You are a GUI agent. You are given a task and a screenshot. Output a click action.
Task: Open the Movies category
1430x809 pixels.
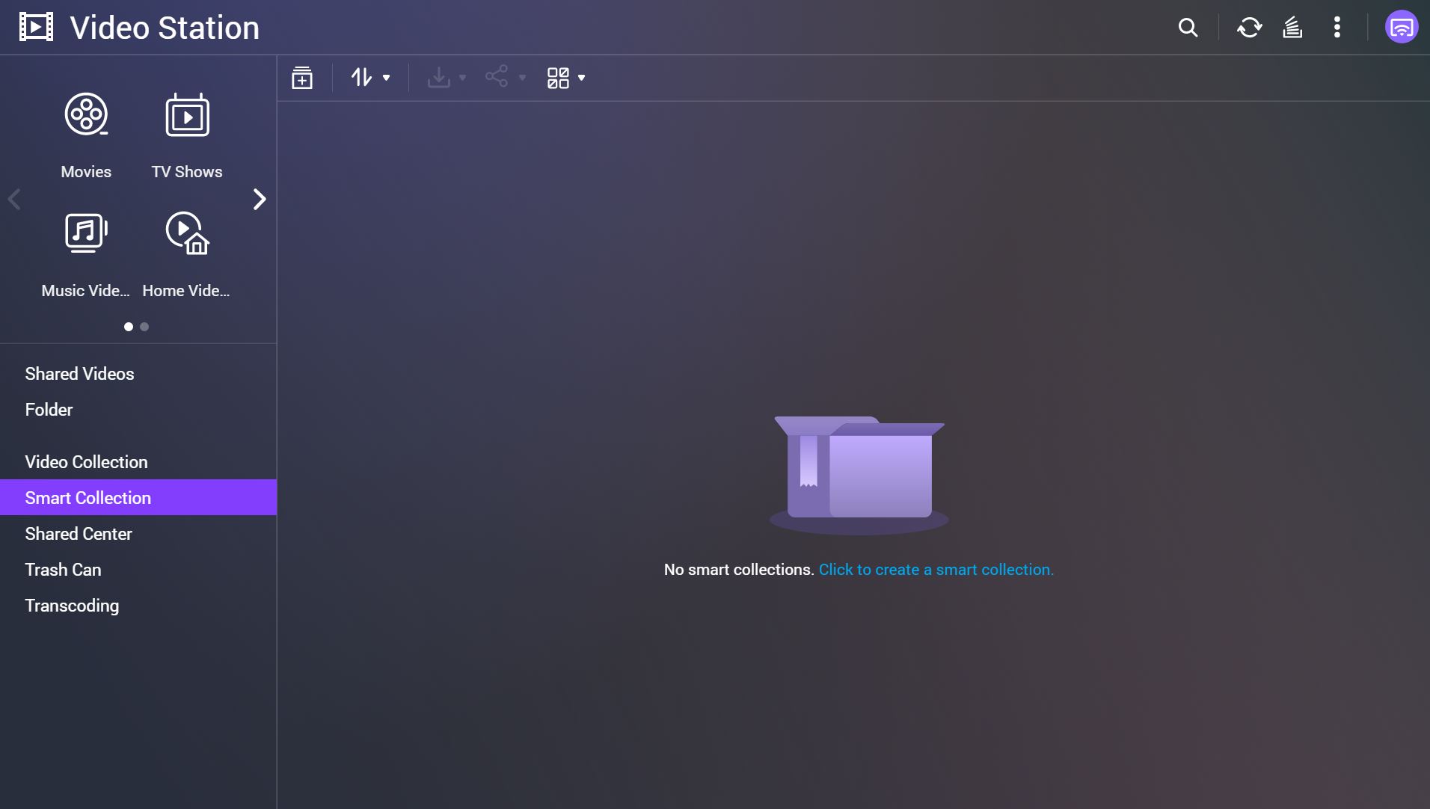point(86,136)
